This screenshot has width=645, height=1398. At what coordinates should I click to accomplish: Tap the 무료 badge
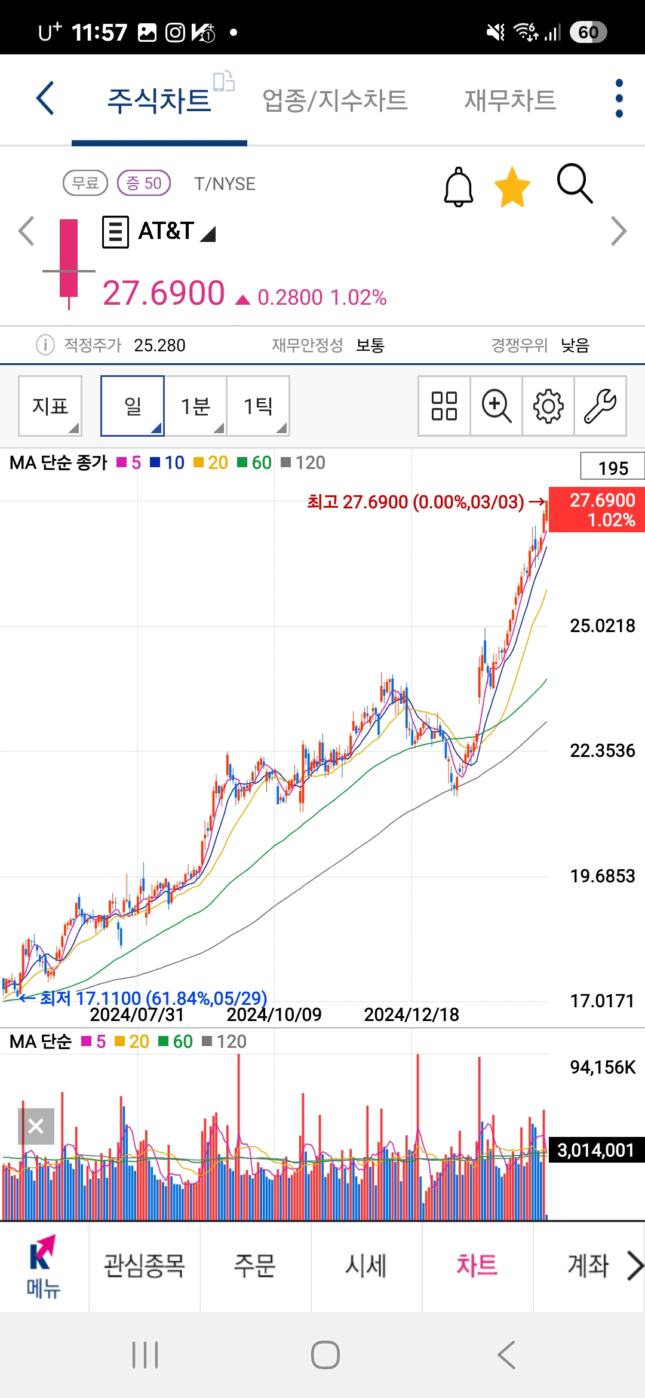(x=85, y=183)
